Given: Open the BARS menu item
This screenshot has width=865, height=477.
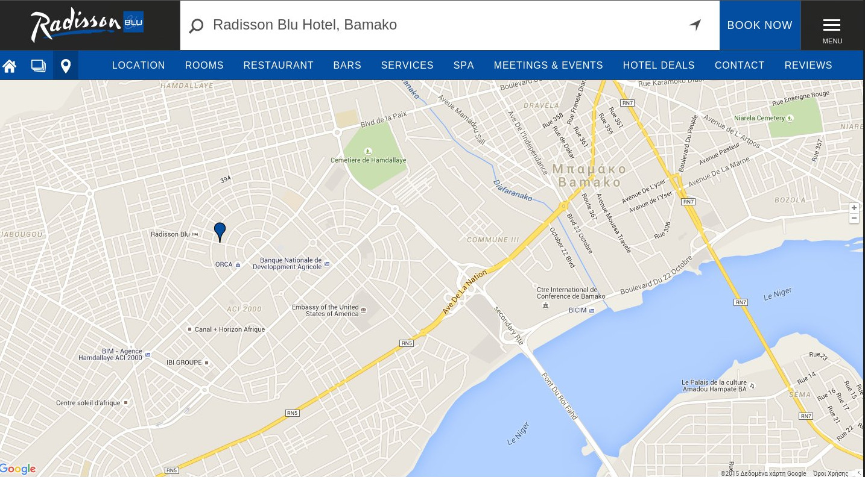Looking at the screenshot, I should (347, 66).
